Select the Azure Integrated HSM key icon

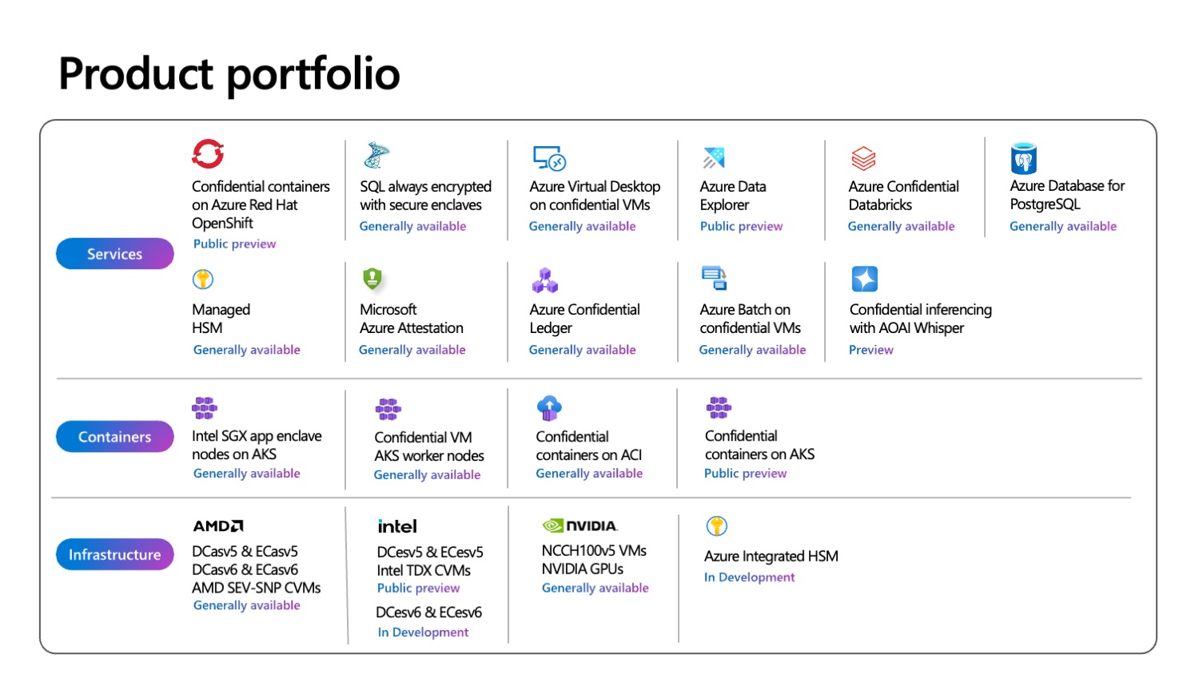(x=716, y=525)
